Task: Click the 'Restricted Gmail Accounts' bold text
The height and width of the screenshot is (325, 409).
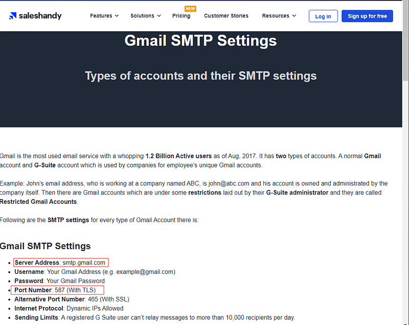Action: [x=38, y=202]
